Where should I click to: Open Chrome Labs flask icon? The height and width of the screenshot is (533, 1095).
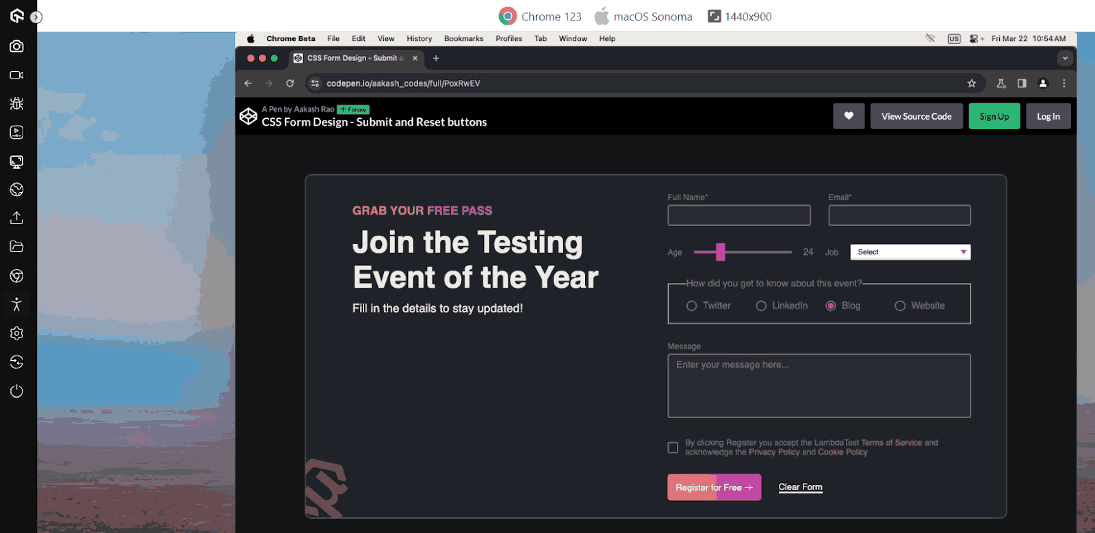pos(1001,83)
